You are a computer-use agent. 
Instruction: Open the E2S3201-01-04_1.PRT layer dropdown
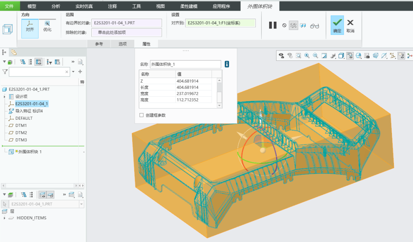pos(81,204)
